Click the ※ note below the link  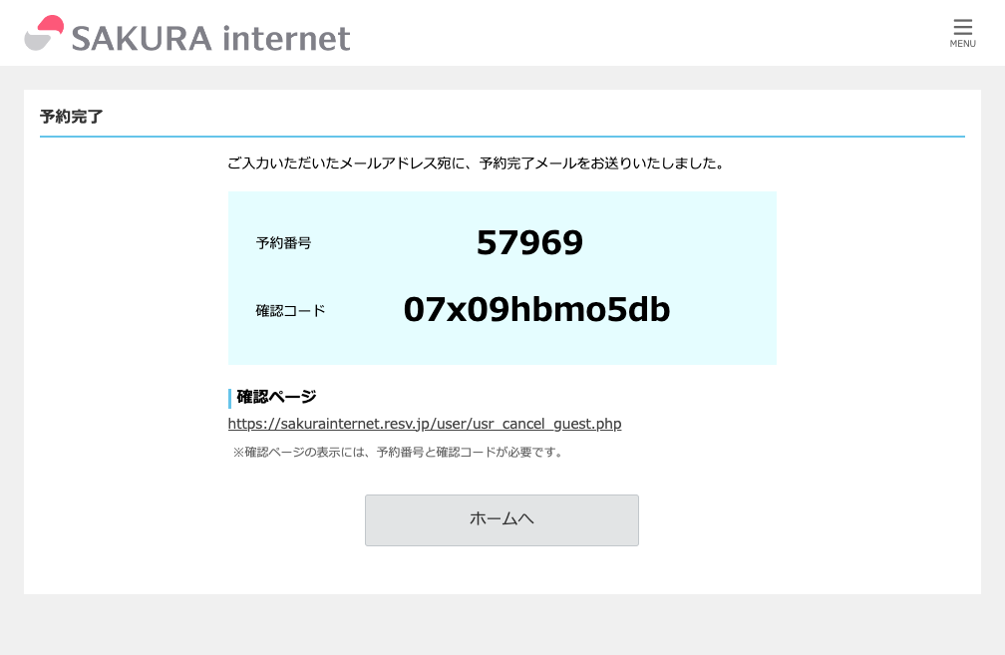click(x=399, y=453)
